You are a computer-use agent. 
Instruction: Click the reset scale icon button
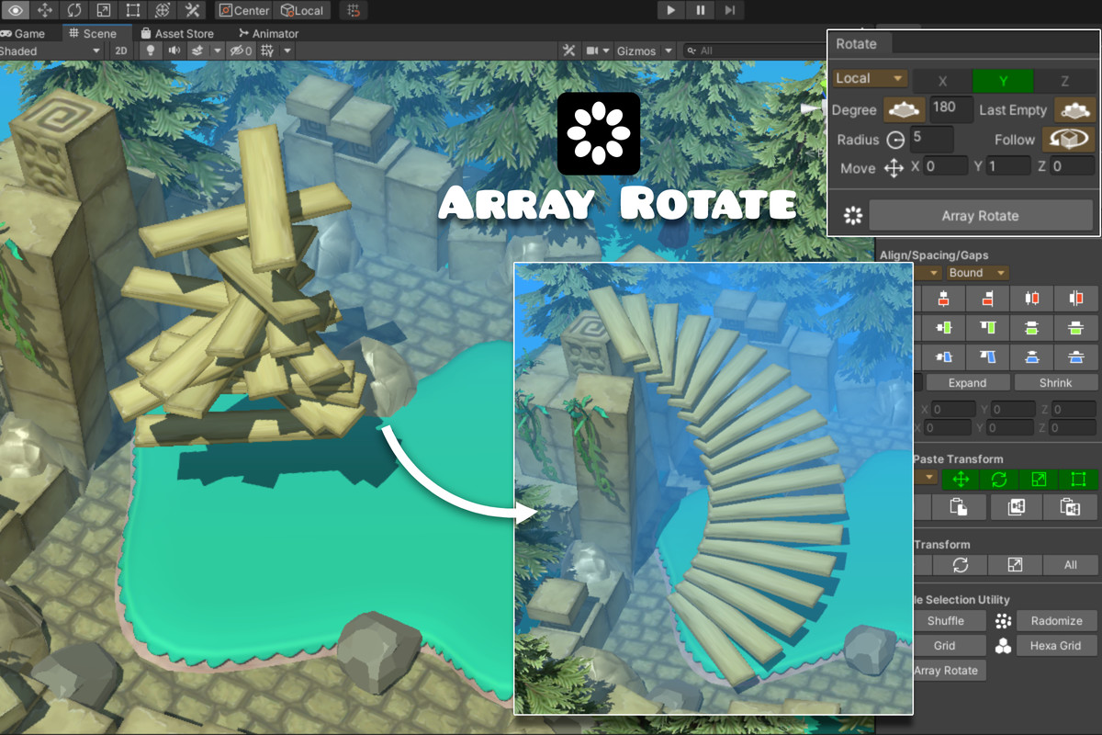coord(1015,565)
